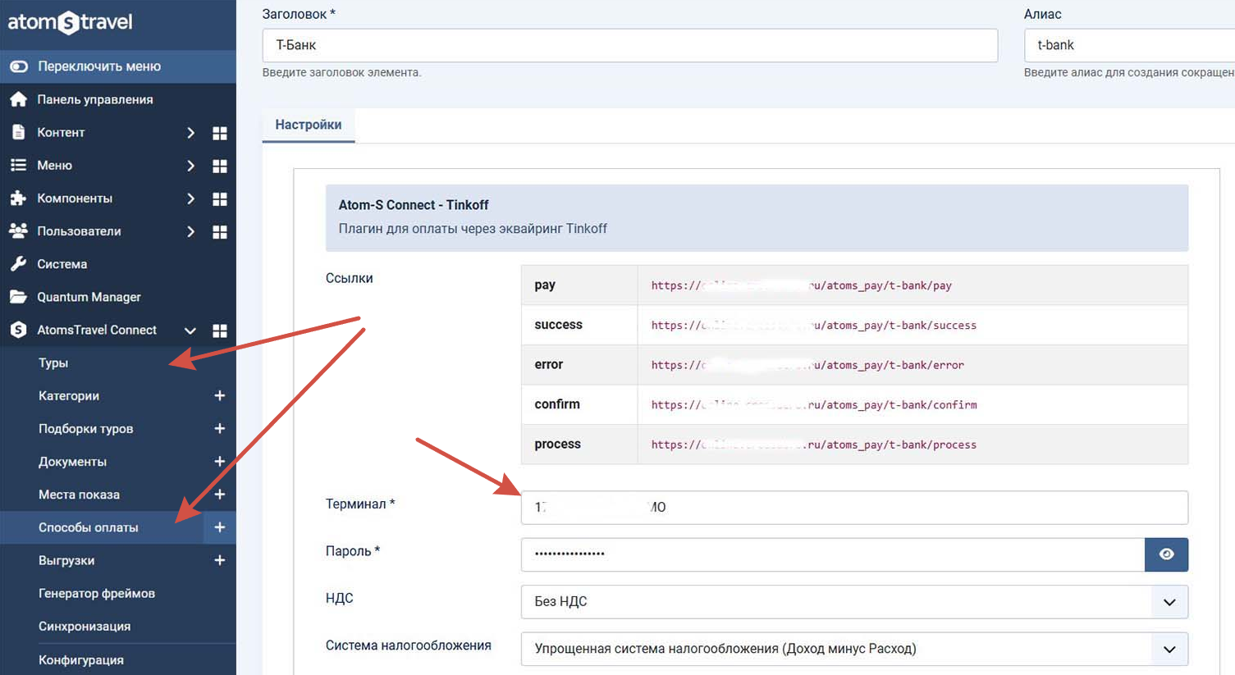Viewport: 1235px width, 675px height.
Task: Expand the Меню submenu chevron
Action: 190,165
